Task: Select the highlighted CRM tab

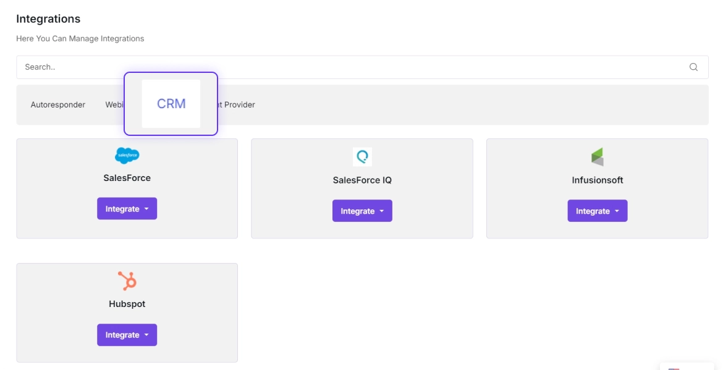Action: click(x=171, y=104)
